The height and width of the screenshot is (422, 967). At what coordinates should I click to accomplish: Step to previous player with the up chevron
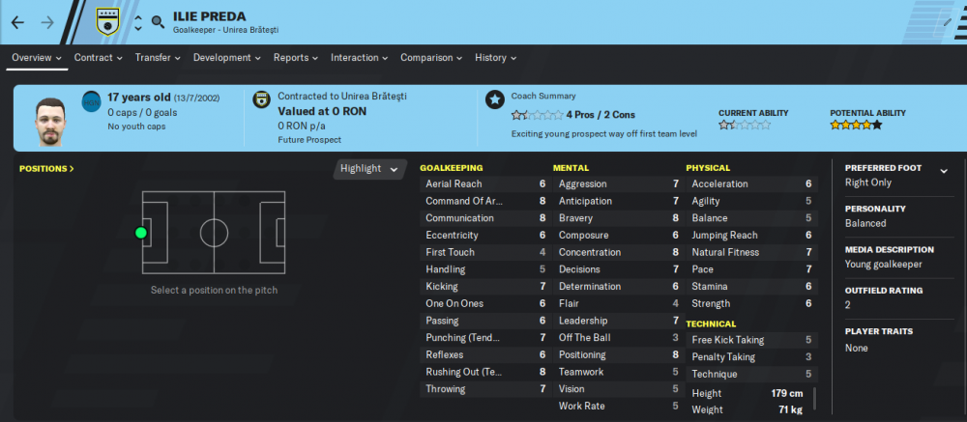[138, 16]
